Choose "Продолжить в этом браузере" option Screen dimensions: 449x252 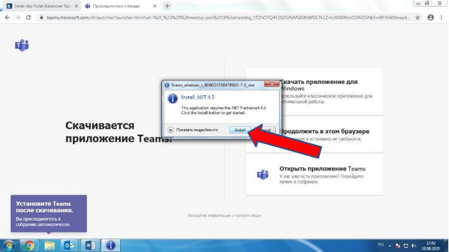(315, 135)
